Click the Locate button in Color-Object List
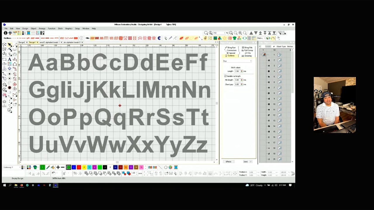Viewport: 374px width, 210px height. 268,46
